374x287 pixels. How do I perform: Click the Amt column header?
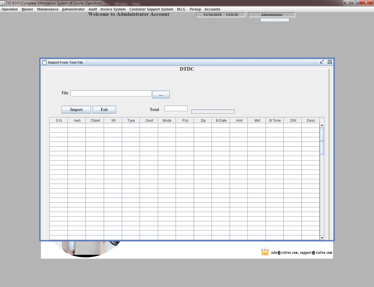[x=239, y=120]
